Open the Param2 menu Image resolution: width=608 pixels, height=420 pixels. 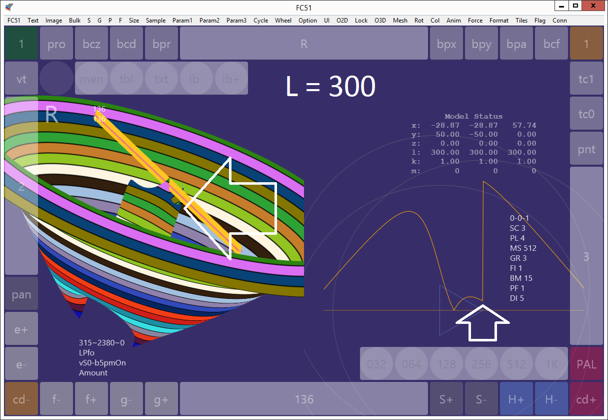click(x=209, y=21)
